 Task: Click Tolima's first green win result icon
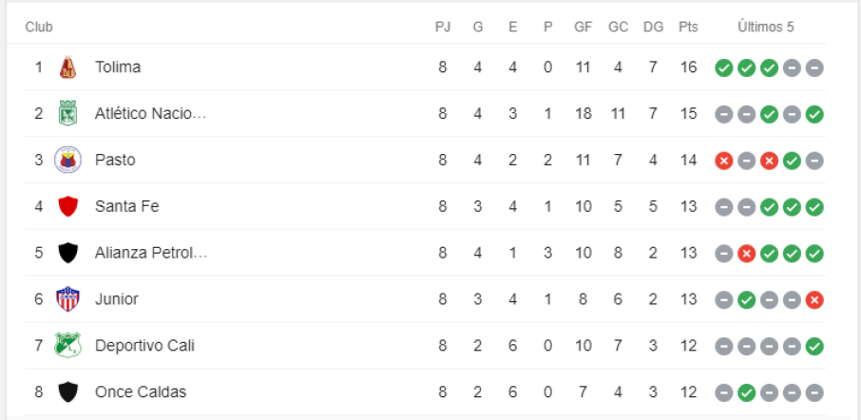[x=724, y=68]
